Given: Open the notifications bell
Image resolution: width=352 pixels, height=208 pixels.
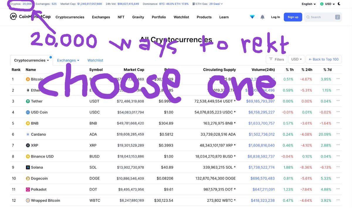Looking at the screenshot, I should 263,17.
